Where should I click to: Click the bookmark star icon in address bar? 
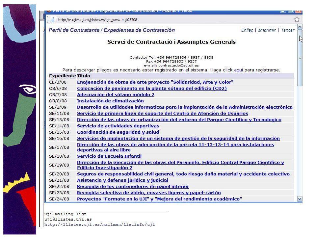tap(297, 19)
